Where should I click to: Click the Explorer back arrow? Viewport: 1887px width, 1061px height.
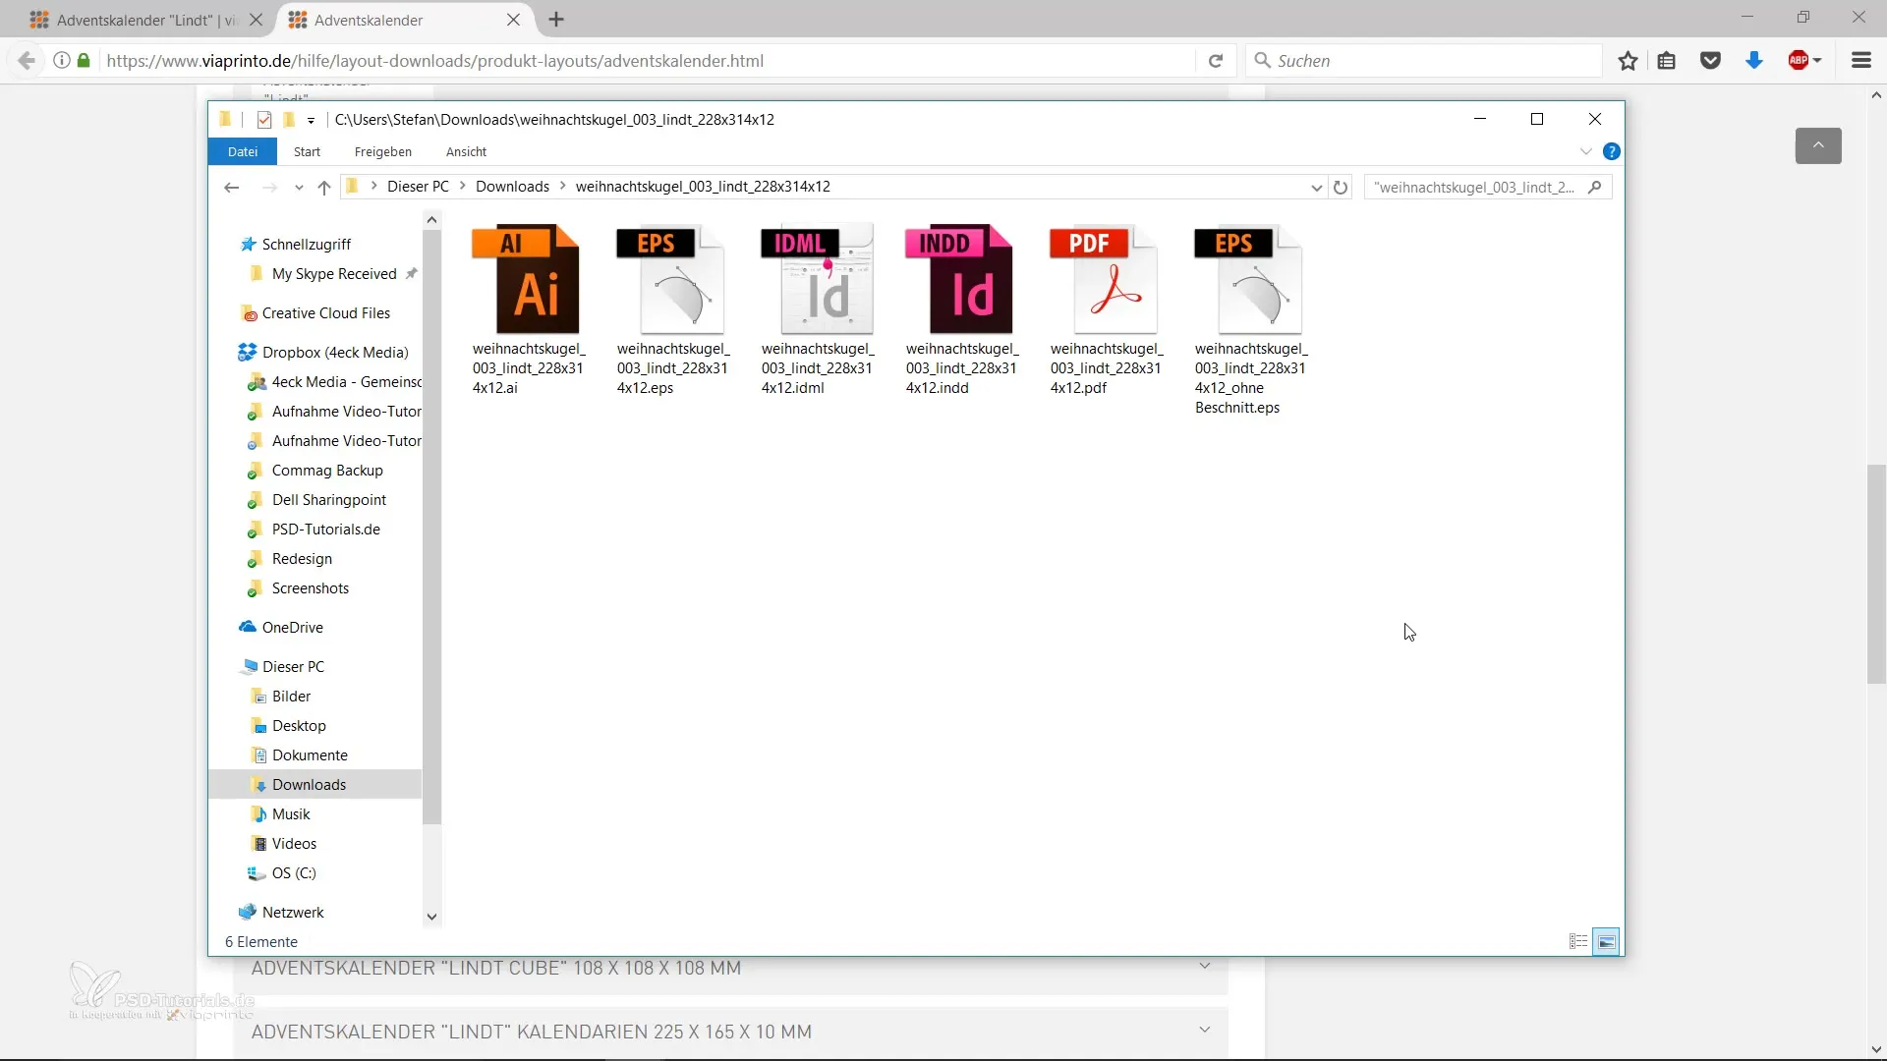[232, 187]
